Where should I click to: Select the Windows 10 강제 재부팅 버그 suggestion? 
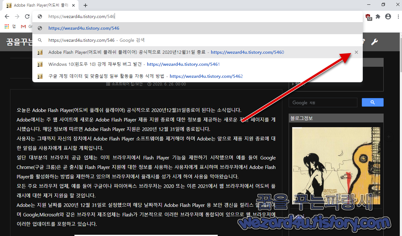(x=198, y=64)
